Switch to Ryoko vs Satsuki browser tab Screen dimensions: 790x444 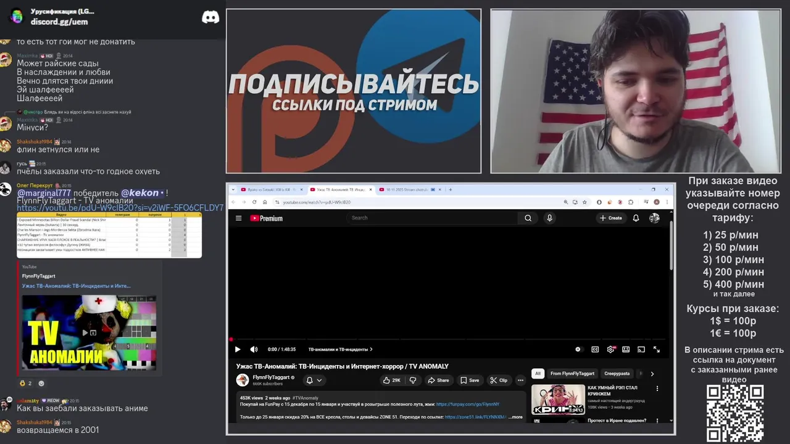[272, 189]
